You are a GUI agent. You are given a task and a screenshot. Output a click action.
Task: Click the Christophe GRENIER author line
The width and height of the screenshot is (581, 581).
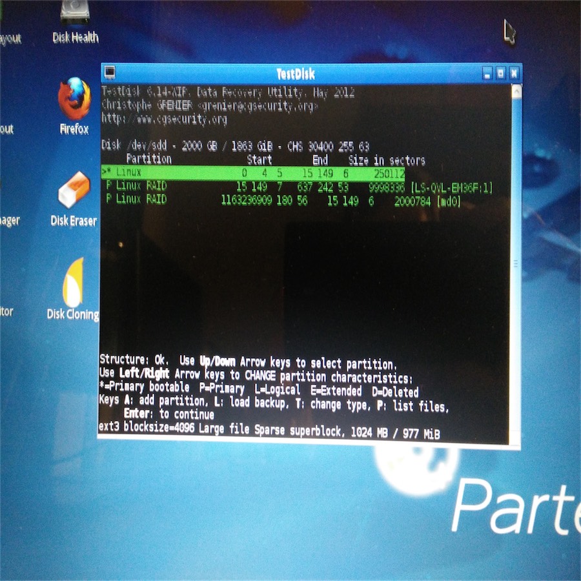pos(209,106)
